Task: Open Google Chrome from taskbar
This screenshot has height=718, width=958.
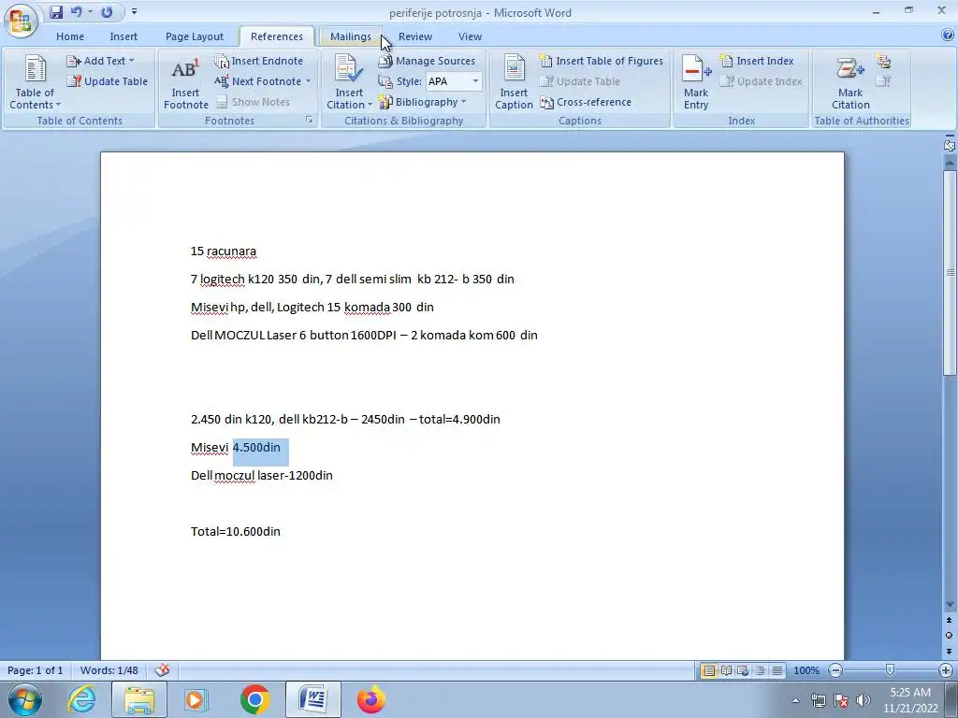Action: point(254,699)
